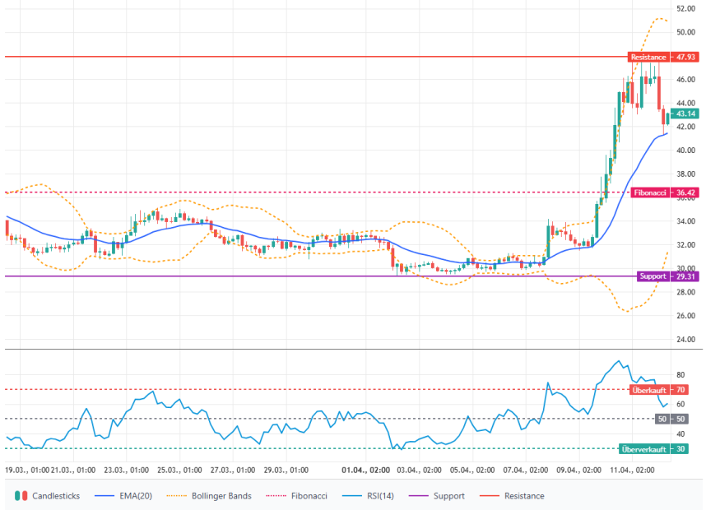The width and height of the screenshot is (706, 510).
Task: Click the current price tag 43.14
Action: click(685, 114)
